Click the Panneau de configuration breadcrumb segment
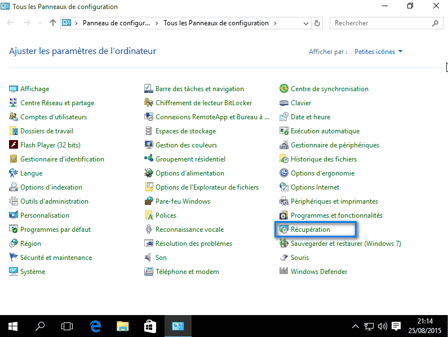The height and width of the screenshot is (337, 448). click(116, 23)
